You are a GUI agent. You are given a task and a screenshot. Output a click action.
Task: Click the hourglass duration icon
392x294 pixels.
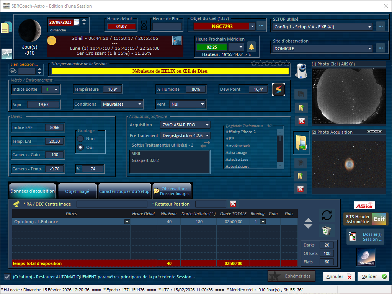coord(144,25)
